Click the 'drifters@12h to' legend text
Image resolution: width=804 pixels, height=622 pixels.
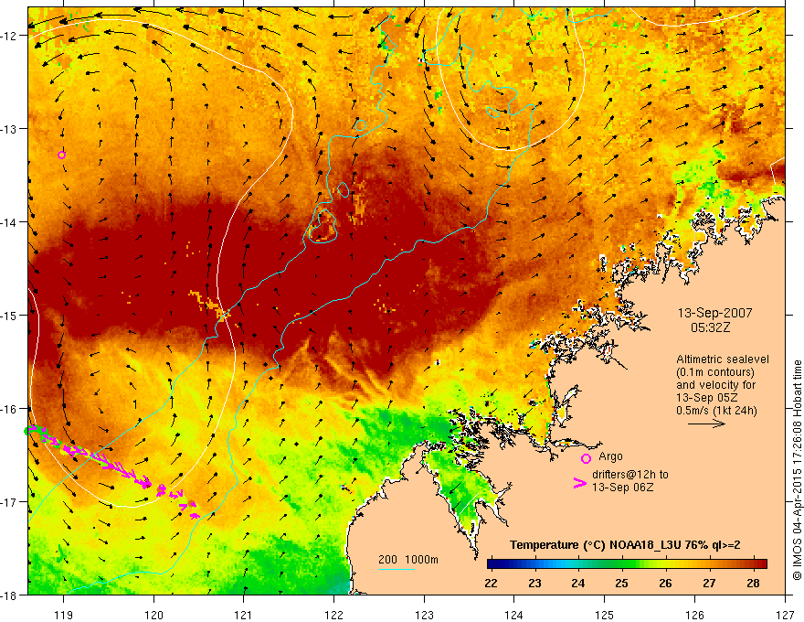[x=630, y=475]
